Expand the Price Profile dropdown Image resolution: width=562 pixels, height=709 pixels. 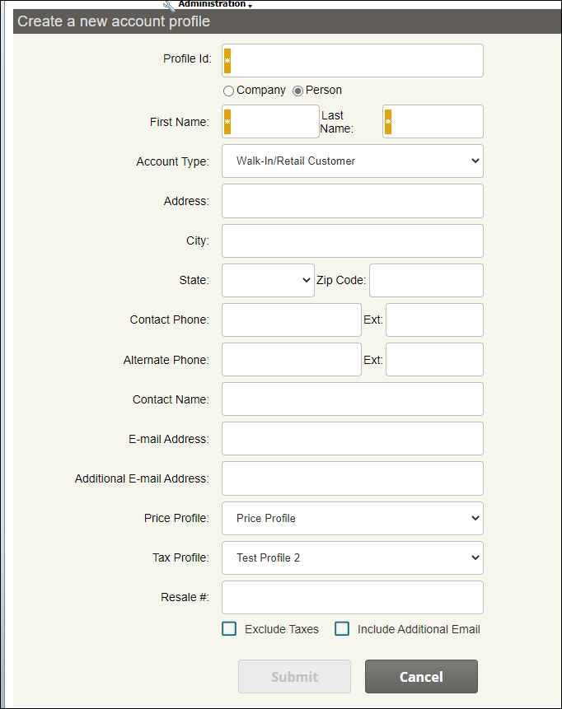click(x=353, y=519)
